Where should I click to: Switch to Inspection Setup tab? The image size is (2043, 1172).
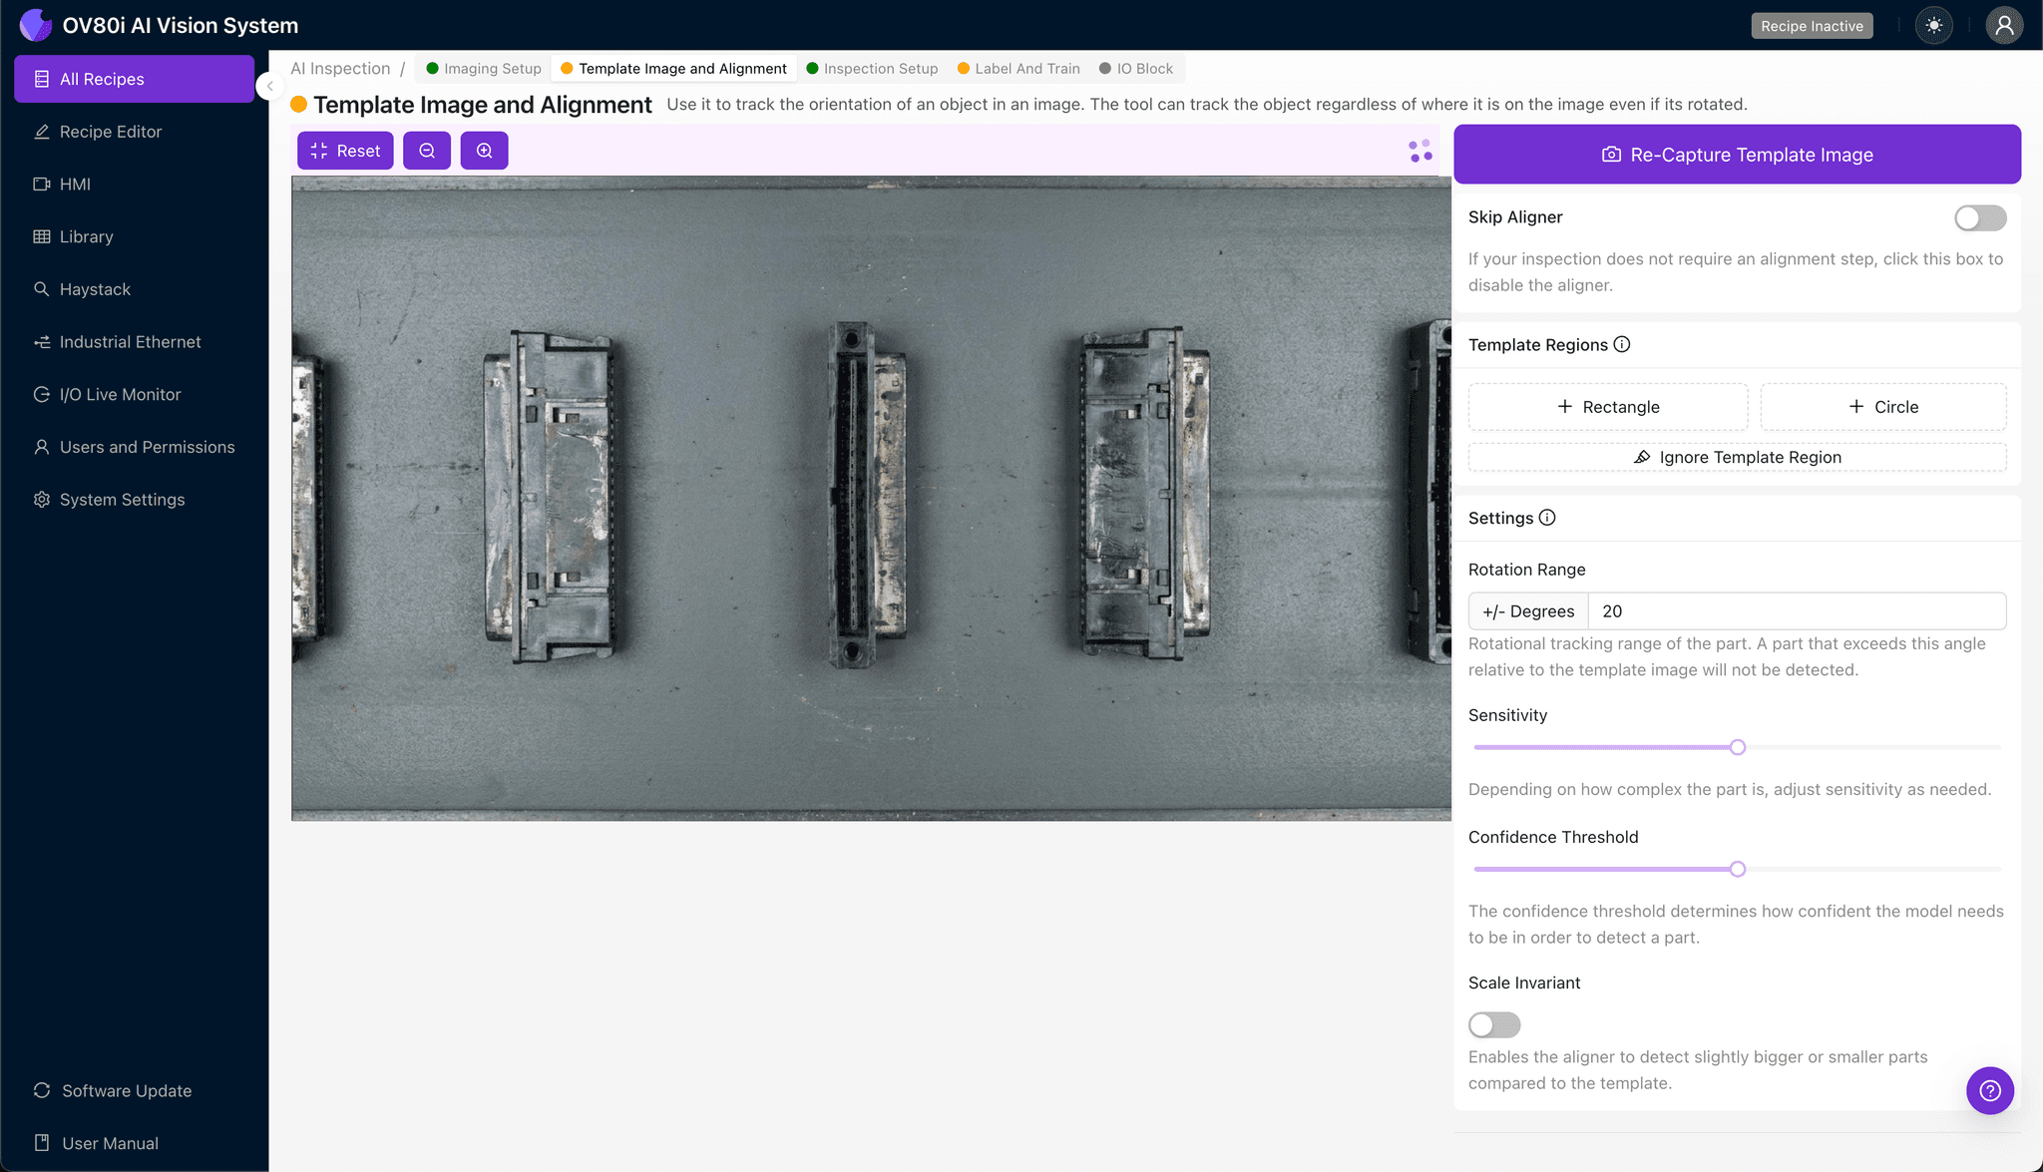click(x=872, y=69)
